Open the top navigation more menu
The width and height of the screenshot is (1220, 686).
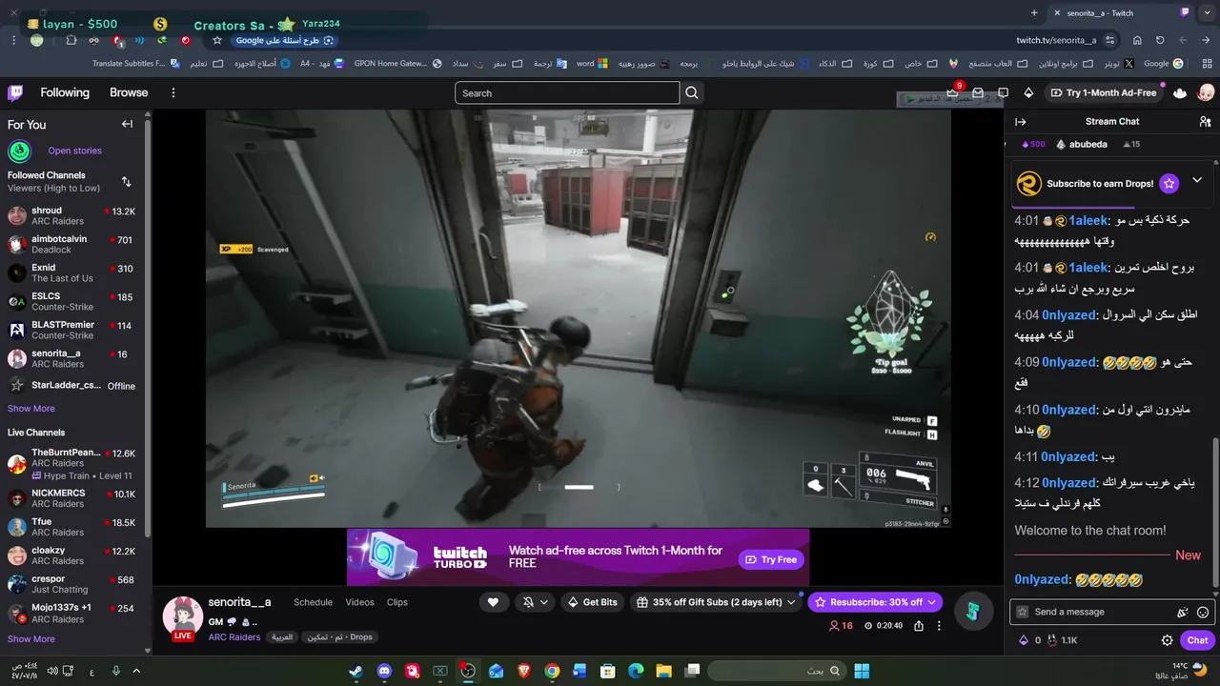173,92
